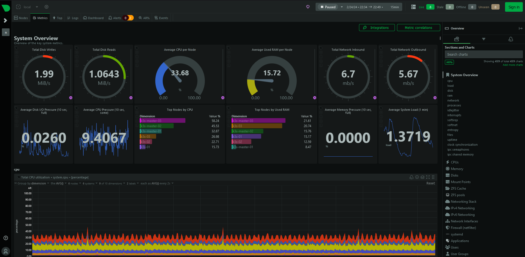Show the 8 Live nodes badge

pos(430,7)
